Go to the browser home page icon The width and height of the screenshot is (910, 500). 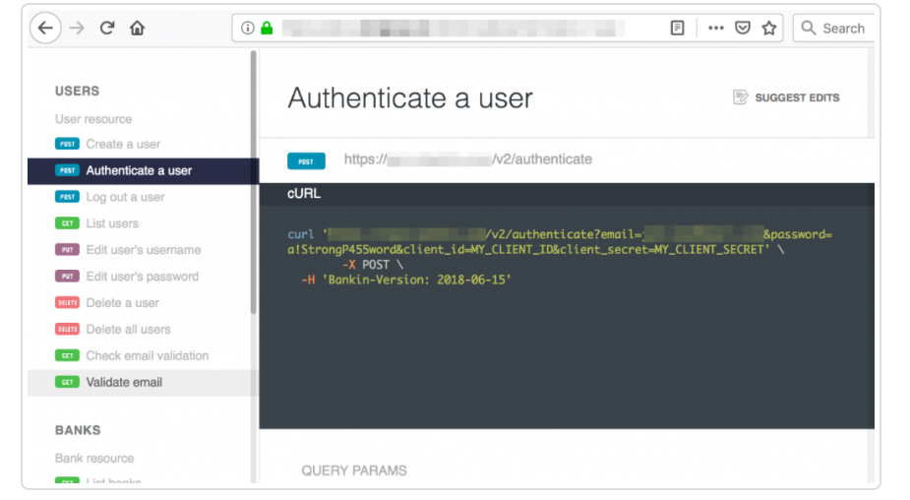(137, 29)
